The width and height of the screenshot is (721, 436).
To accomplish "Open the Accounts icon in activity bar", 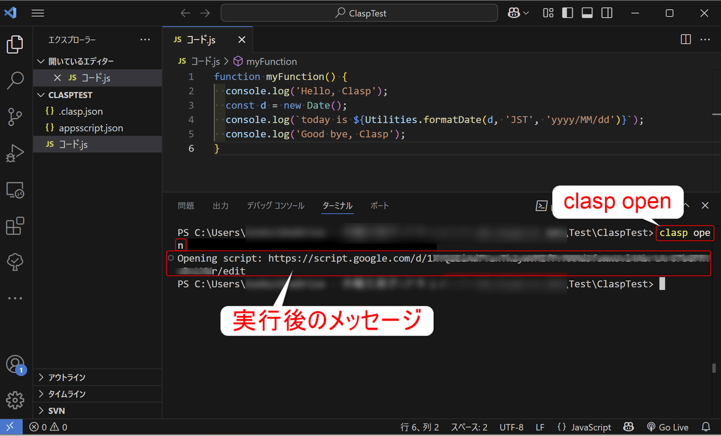I will pyautogui.click(x=15, y=364).
